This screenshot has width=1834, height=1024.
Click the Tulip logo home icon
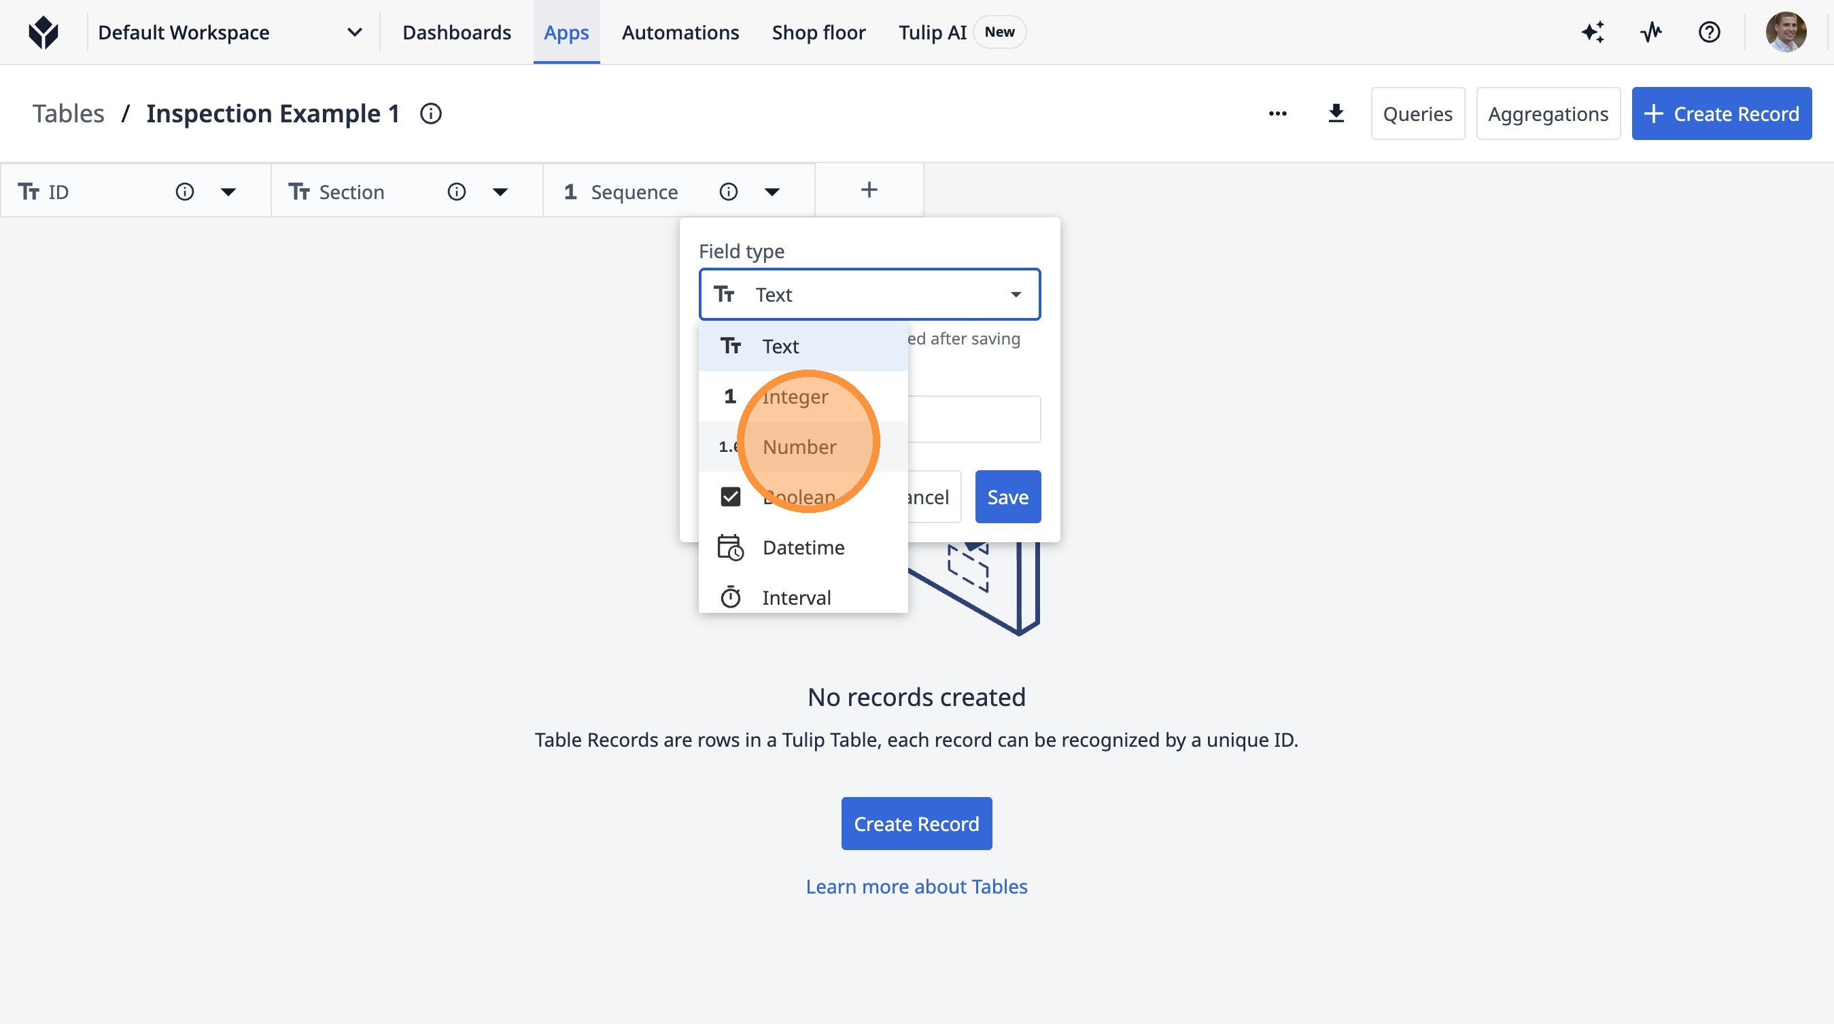coord(44,32)
